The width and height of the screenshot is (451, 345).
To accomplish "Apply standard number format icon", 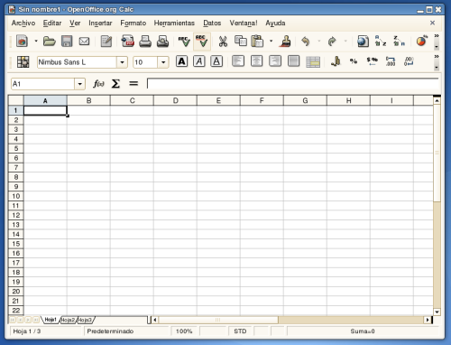I will pyautogui.click(x=372, y=61).
